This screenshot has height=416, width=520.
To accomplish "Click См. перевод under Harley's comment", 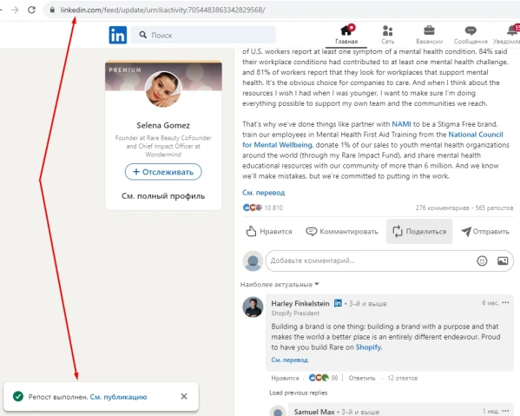I will [x=289, y=360].
